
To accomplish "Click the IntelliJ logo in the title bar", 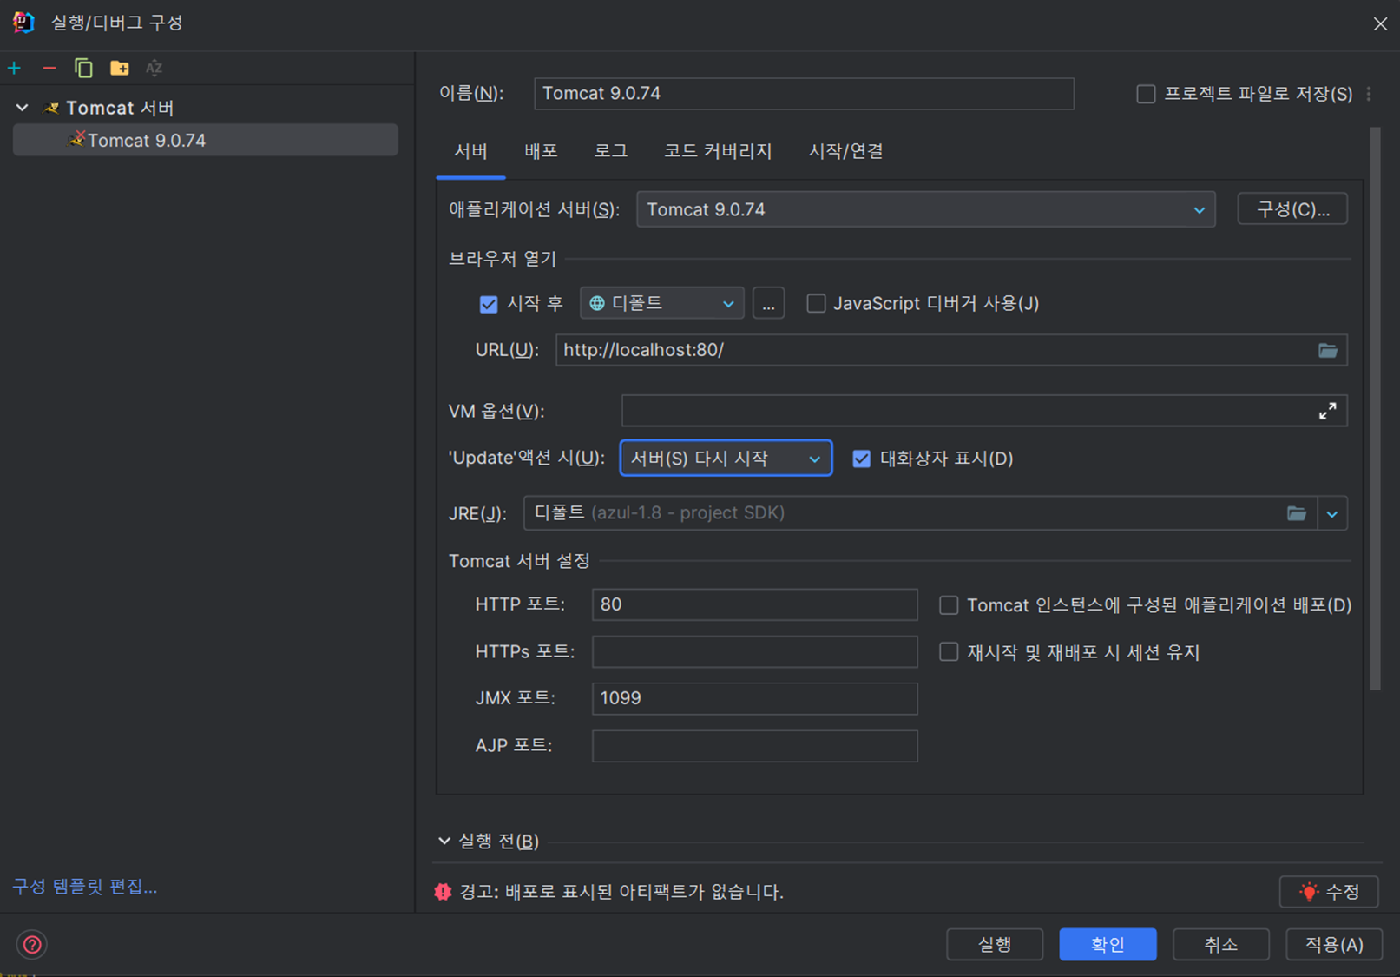I will coord(23,23).
